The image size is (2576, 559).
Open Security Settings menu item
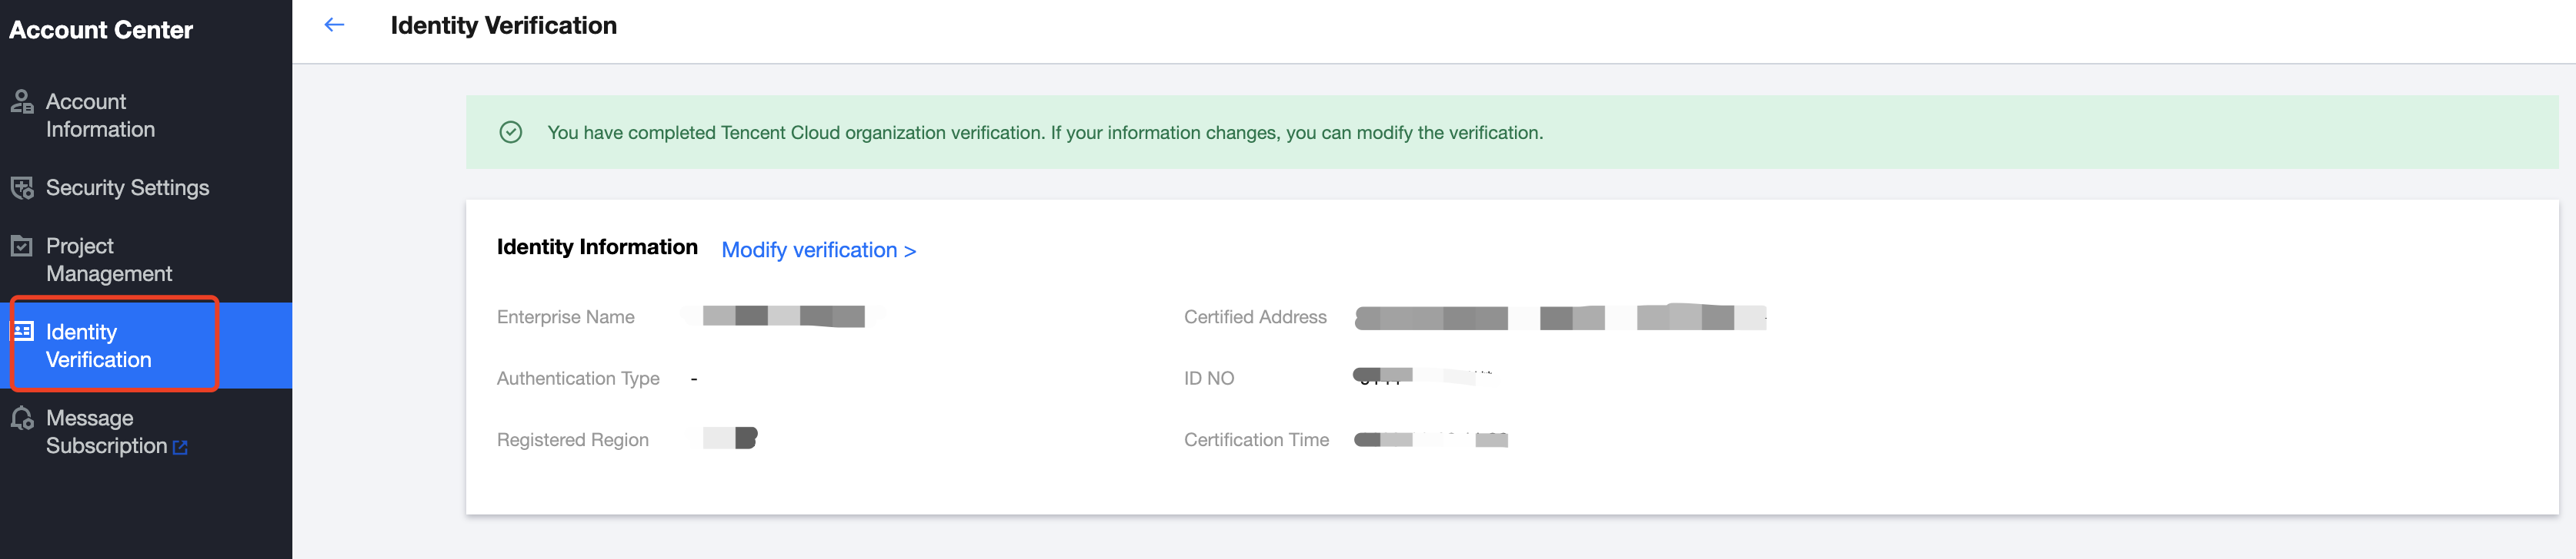127,187
